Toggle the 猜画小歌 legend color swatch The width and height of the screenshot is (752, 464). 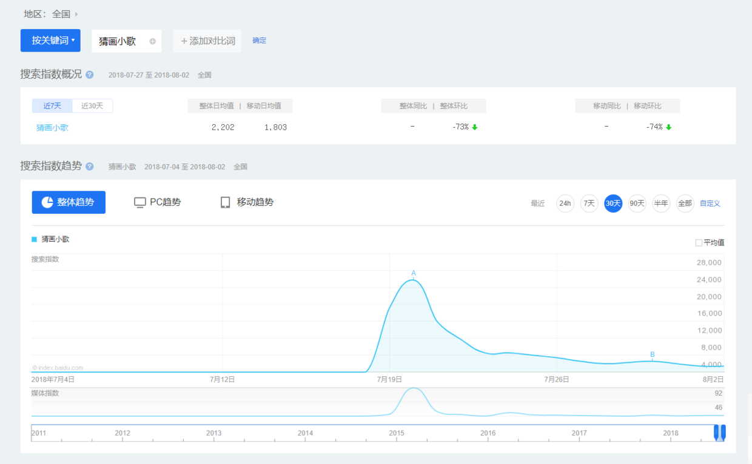click(x=35, y=239)
